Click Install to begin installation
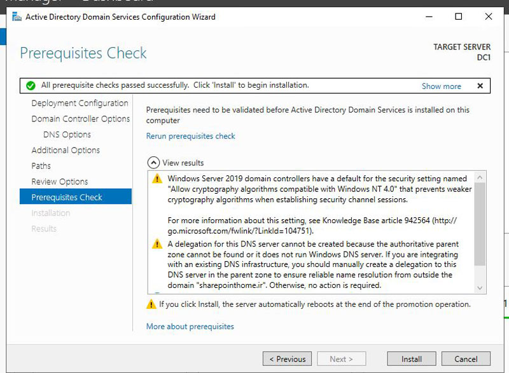509x373 pixels. pyautogui.click(x=412, y=359)
